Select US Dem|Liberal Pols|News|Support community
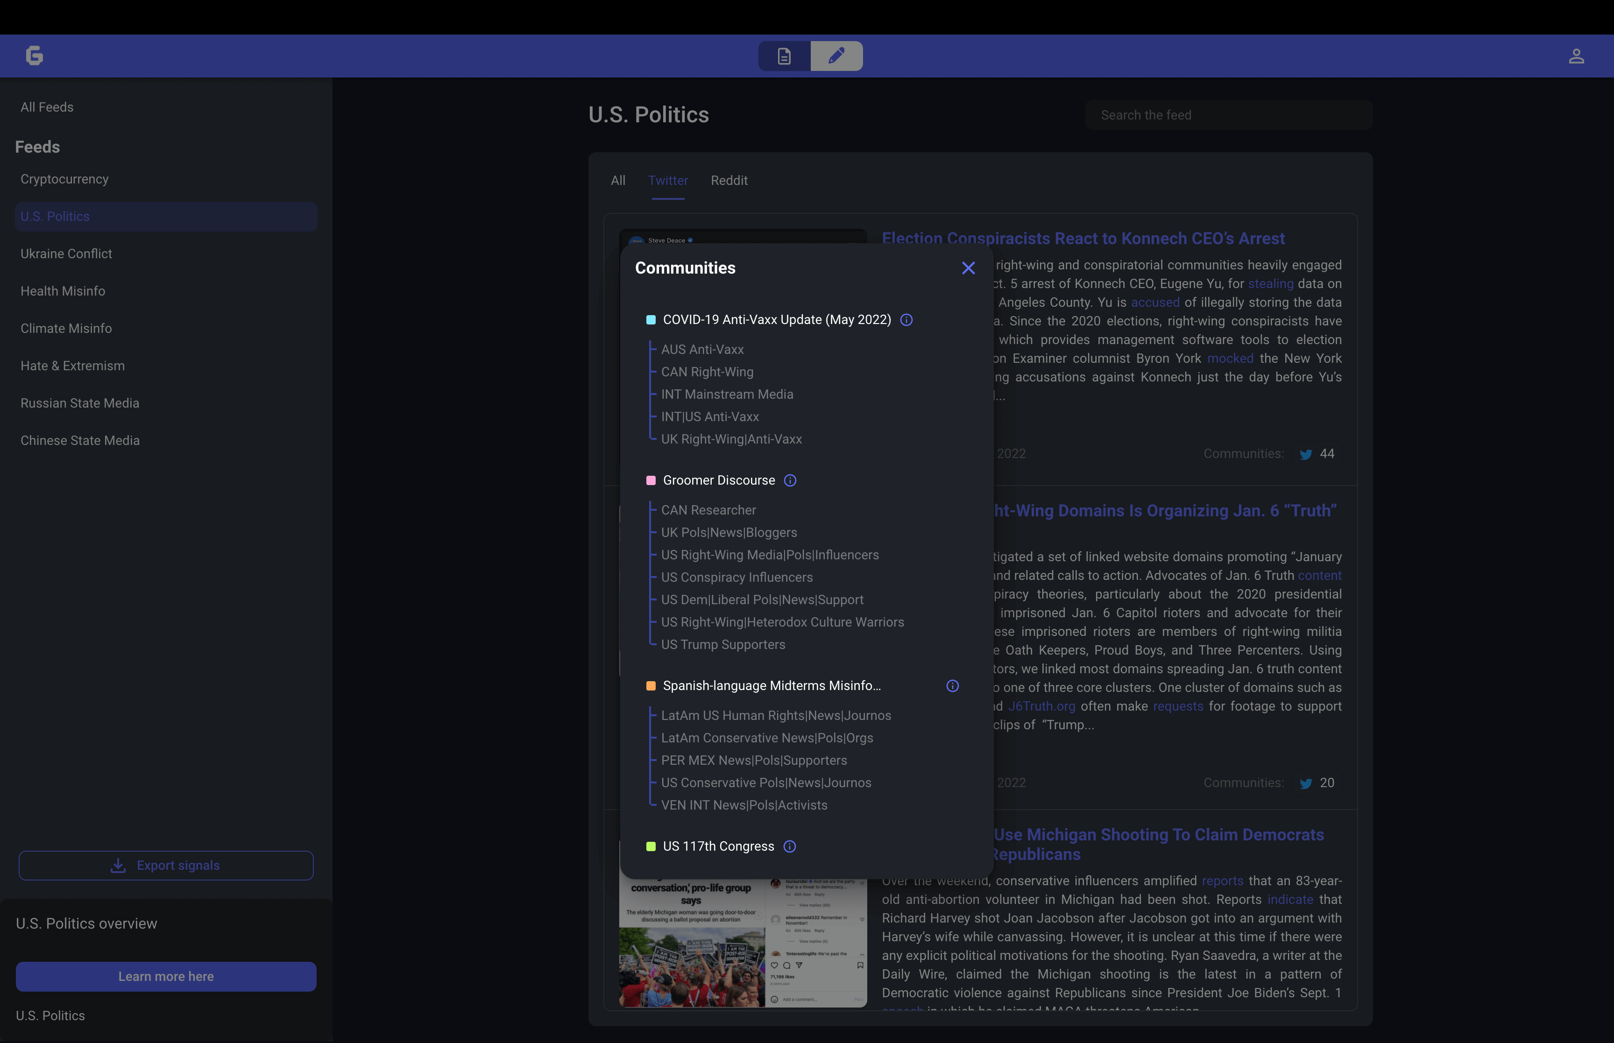 [x=762, y=599]
